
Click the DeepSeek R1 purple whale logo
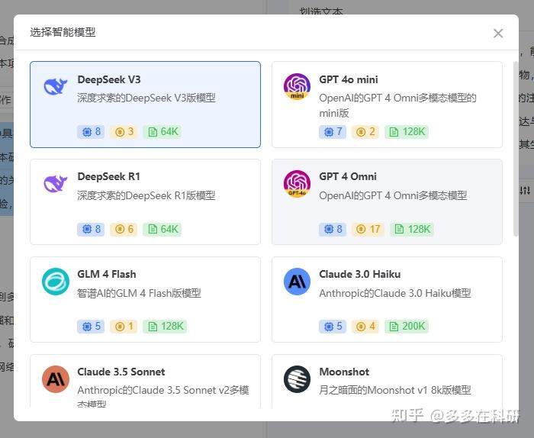55,183
